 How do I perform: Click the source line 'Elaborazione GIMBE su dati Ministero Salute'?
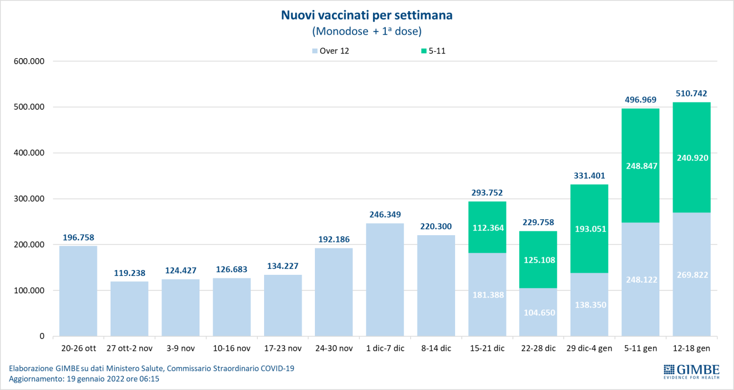151,368
